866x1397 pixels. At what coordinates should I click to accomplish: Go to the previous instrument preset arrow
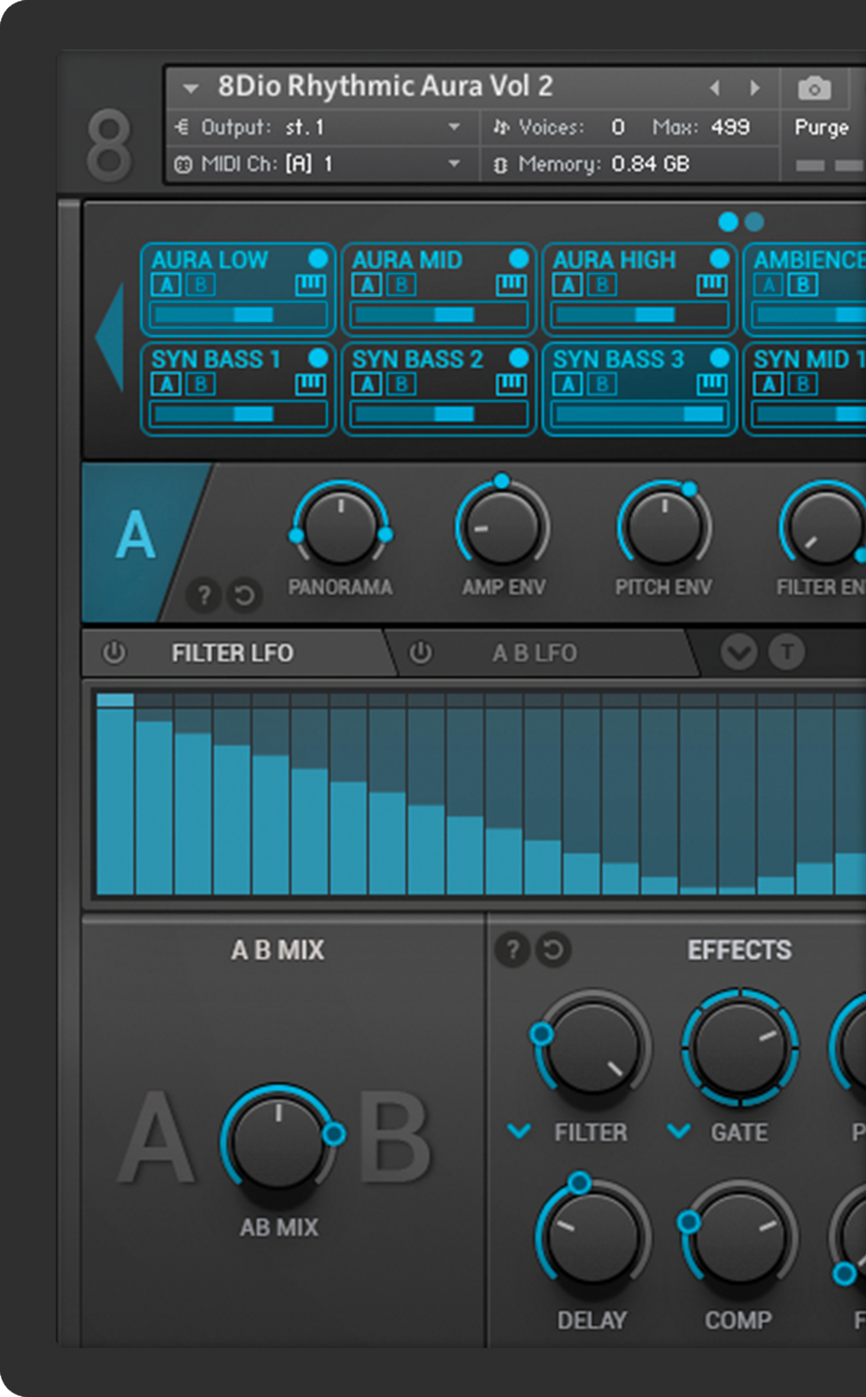pyautogui.click(x=715, y=88)
